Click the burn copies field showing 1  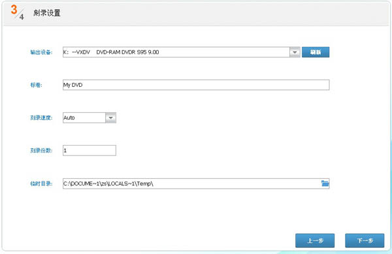click(90, 150)
